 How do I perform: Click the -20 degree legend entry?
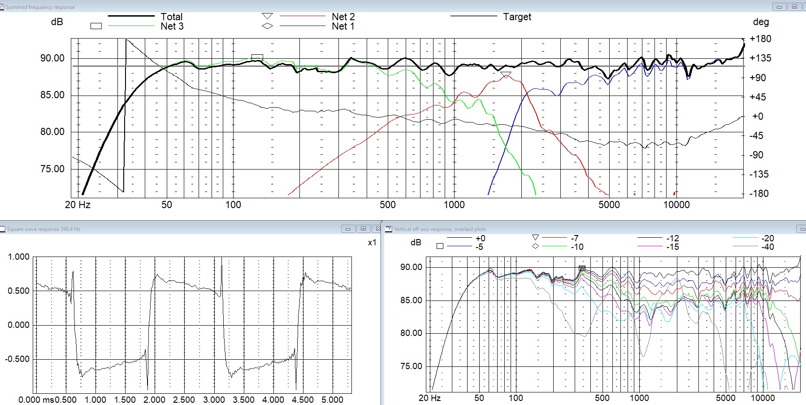(768, 238)
